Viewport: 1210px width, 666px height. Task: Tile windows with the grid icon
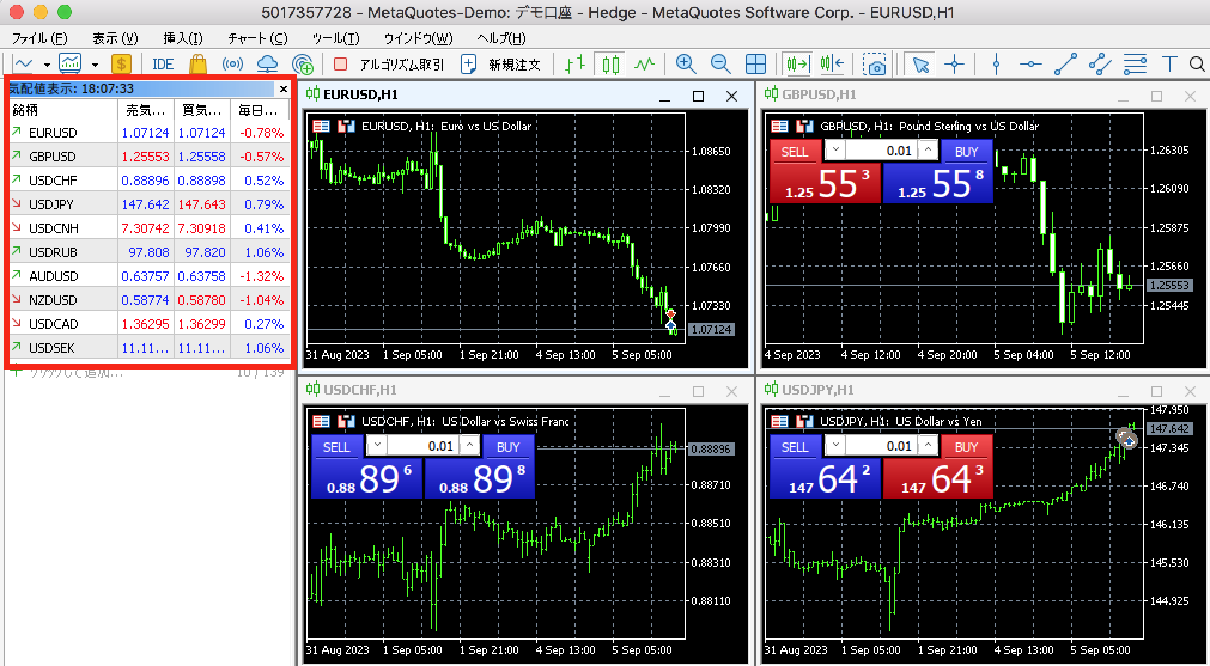coord(756,64)
